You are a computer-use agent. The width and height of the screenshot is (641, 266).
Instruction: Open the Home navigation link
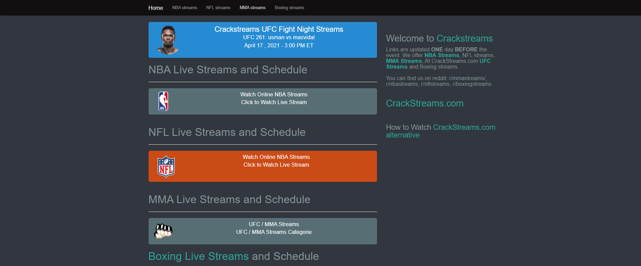point(156,8)
